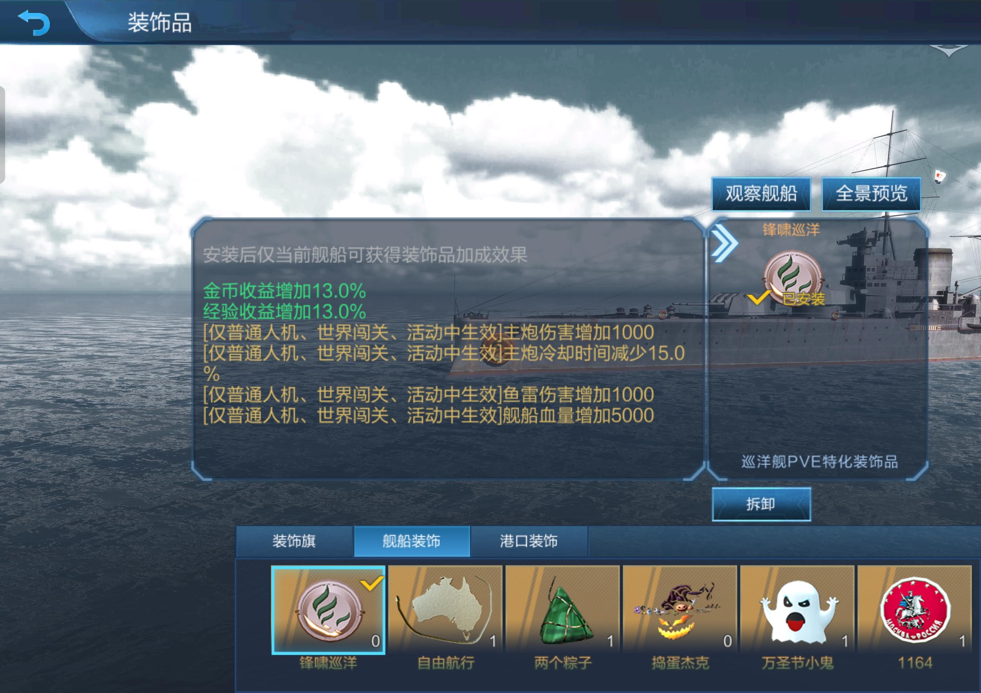Pick the 捣蛋杰克 pumpkin decoration
Viewport: 981px width, 693px height.
coord(680,610)
